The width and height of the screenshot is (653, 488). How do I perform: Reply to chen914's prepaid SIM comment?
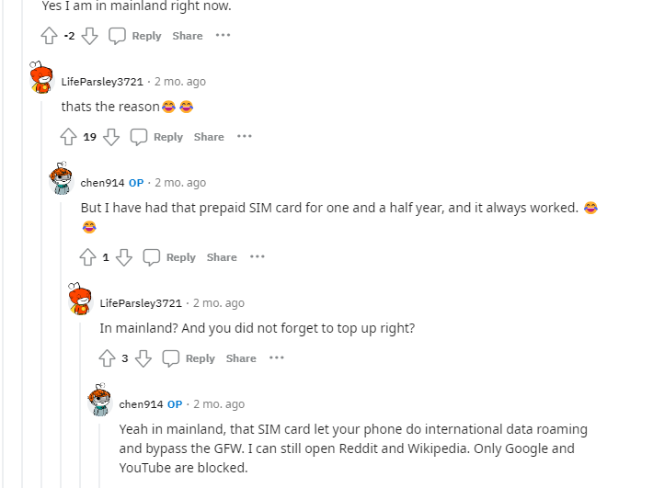(170, 257)
